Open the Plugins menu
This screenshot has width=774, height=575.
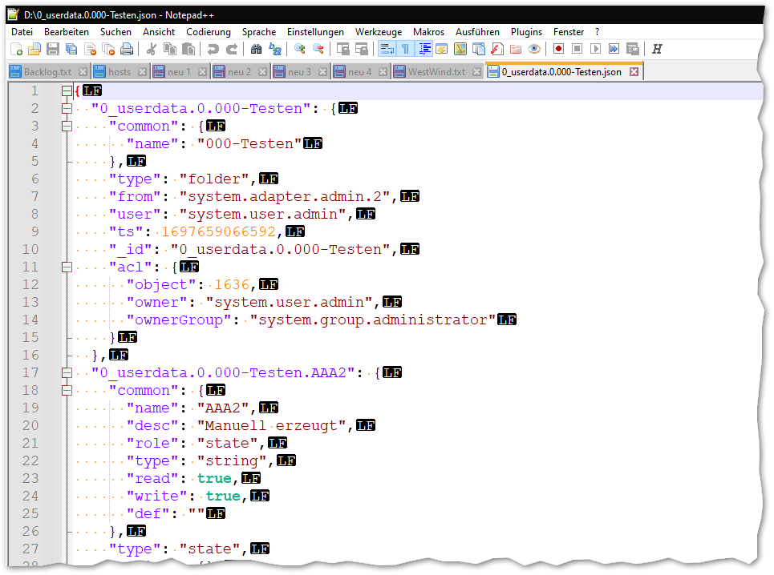[x=526, y=32]
